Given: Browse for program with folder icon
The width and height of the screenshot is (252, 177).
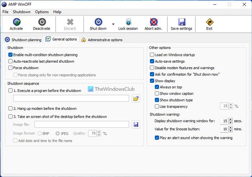Looking at the screenshot, I should [x=136, y=98].
